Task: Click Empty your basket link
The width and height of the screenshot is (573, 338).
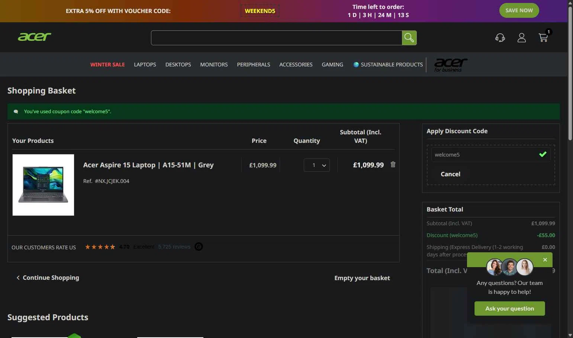Action: click(x=362, y=278)
